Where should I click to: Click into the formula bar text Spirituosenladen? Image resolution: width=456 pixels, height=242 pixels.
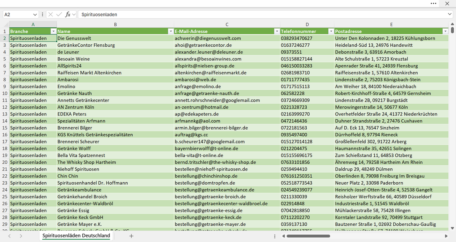tap(99, 14)
